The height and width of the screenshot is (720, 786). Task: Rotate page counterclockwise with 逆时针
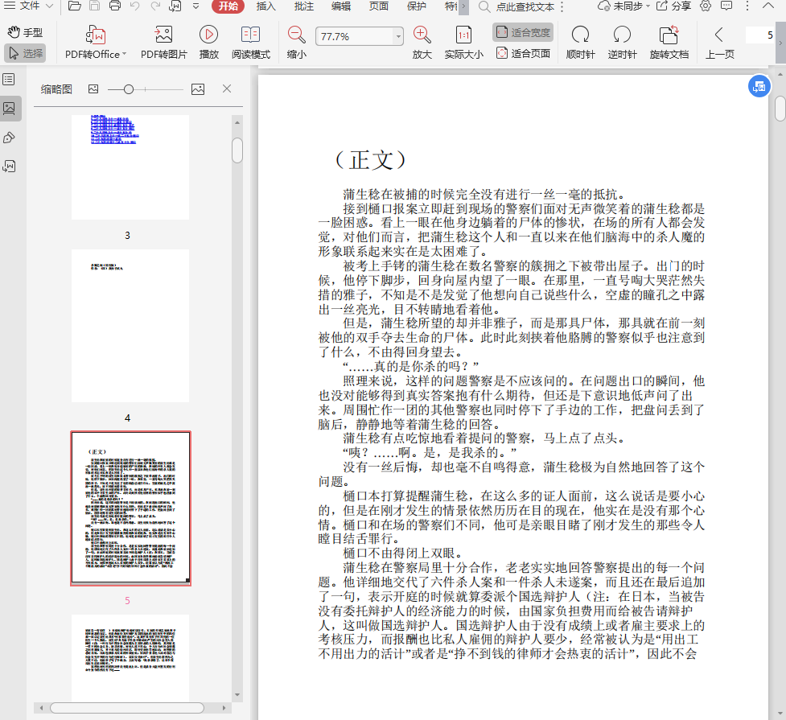pos(622,35)
